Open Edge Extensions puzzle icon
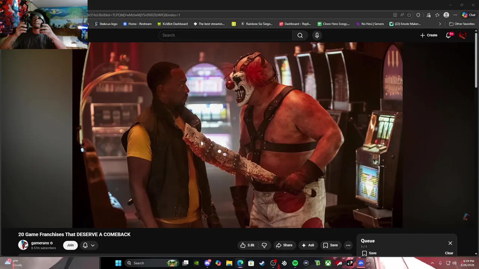479x269 pixels. [x=418, y=15]
